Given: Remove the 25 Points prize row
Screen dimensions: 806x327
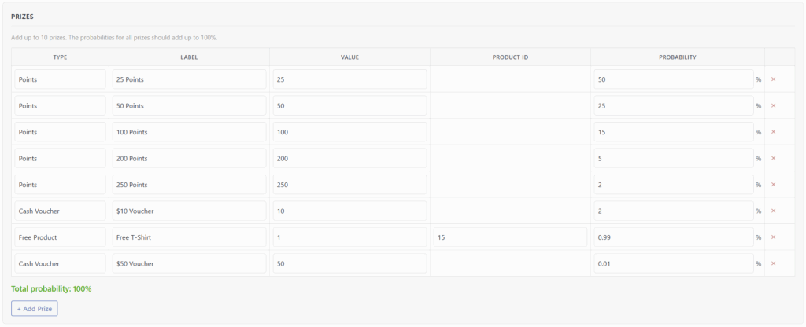Looking at the screenshot, I should coord(773,79).
